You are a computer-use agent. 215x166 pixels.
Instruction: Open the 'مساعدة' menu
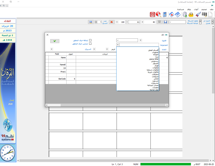[181, 9]
